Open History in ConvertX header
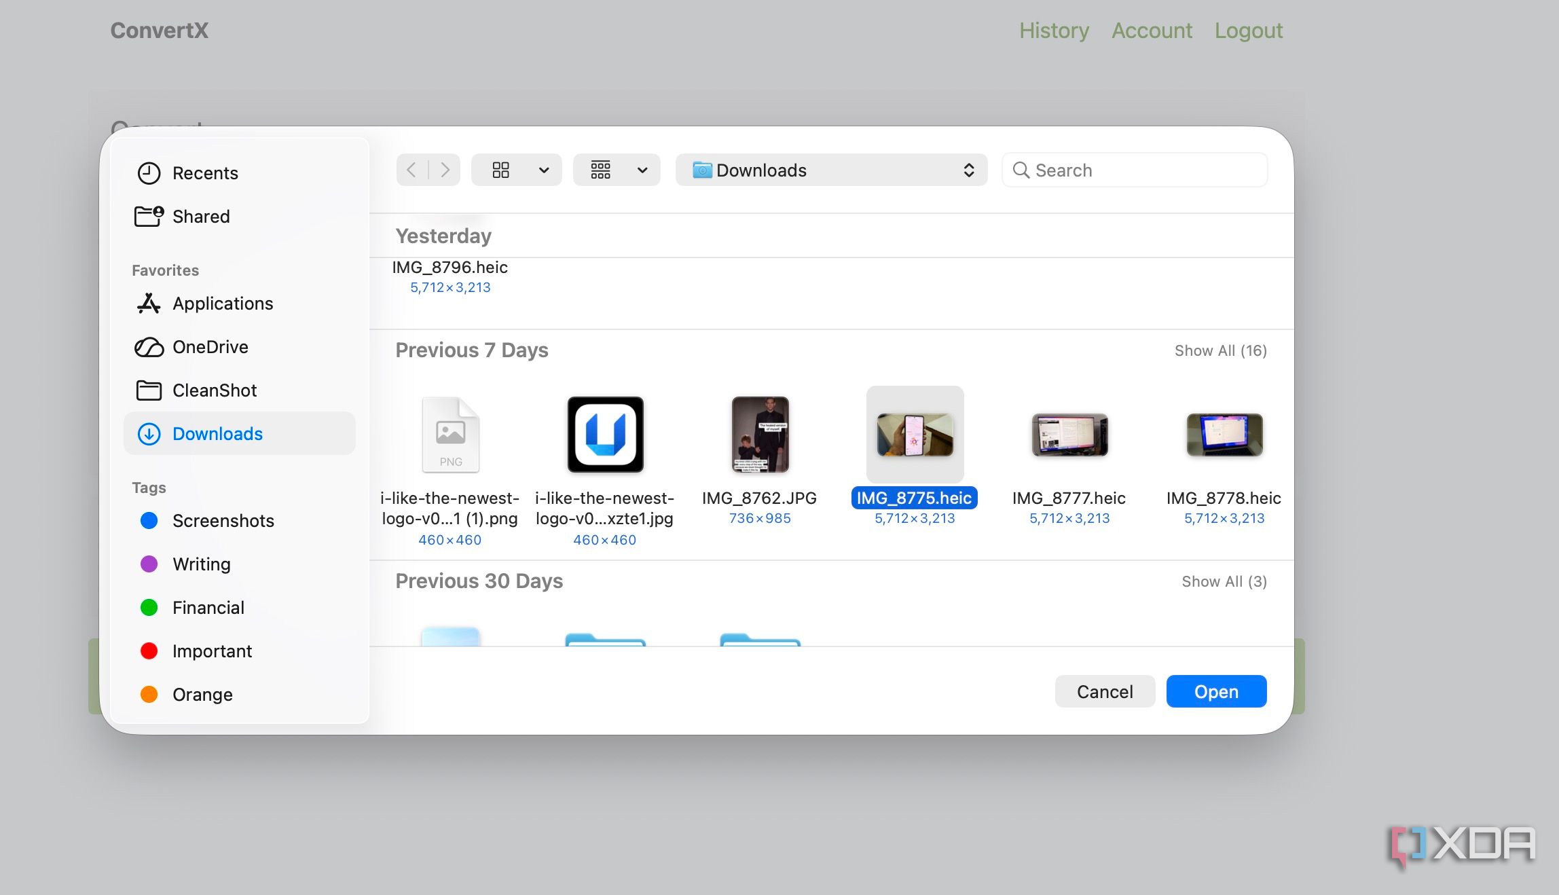This screenshot has height=895, width=1559. (1054, 31)
